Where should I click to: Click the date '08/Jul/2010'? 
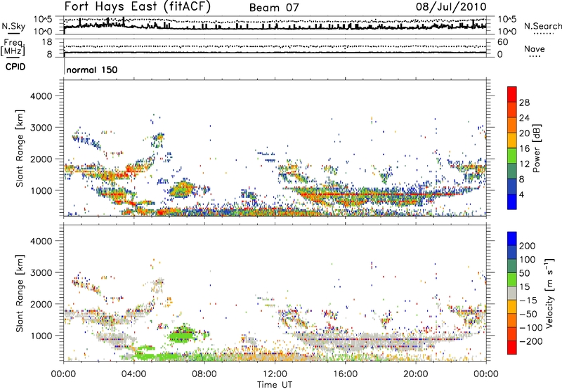click(x=451, y=7)
